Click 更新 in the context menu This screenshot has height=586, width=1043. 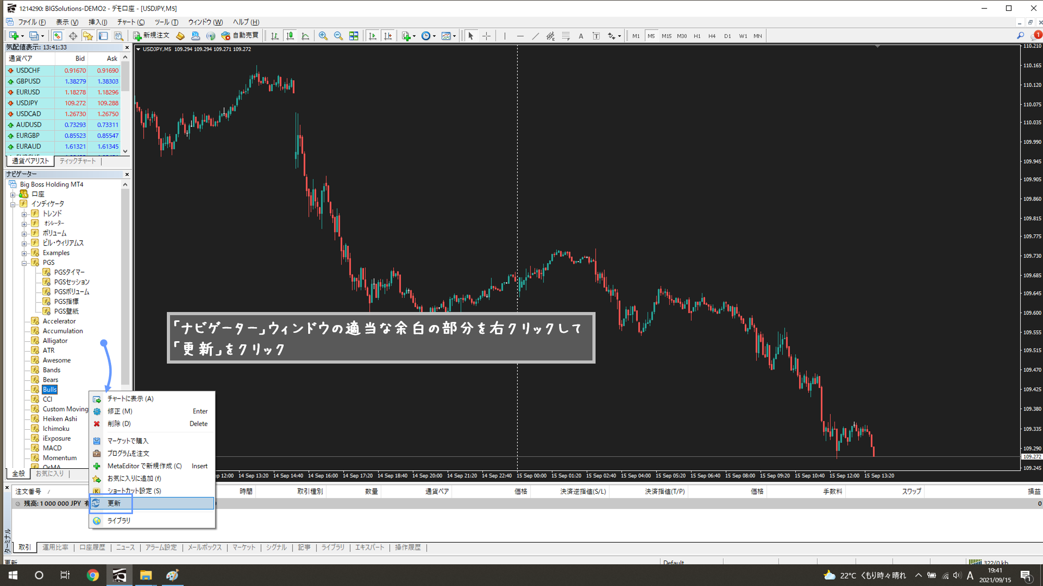pyautogui.click(x=114, y=503)
